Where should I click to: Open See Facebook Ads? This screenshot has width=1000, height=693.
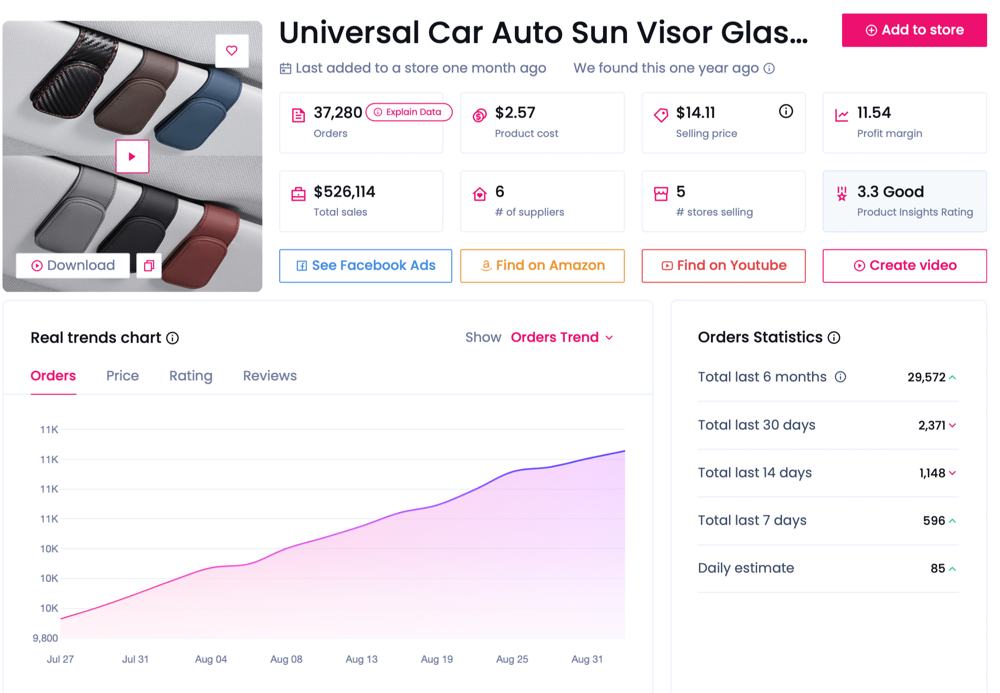[365, 265]
